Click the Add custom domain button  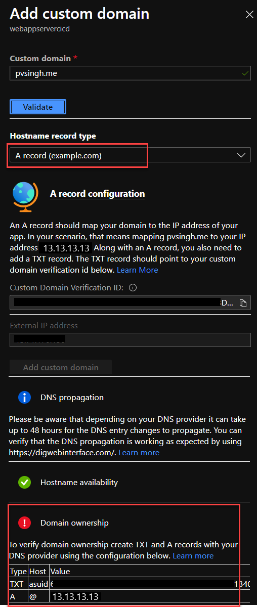61,367
